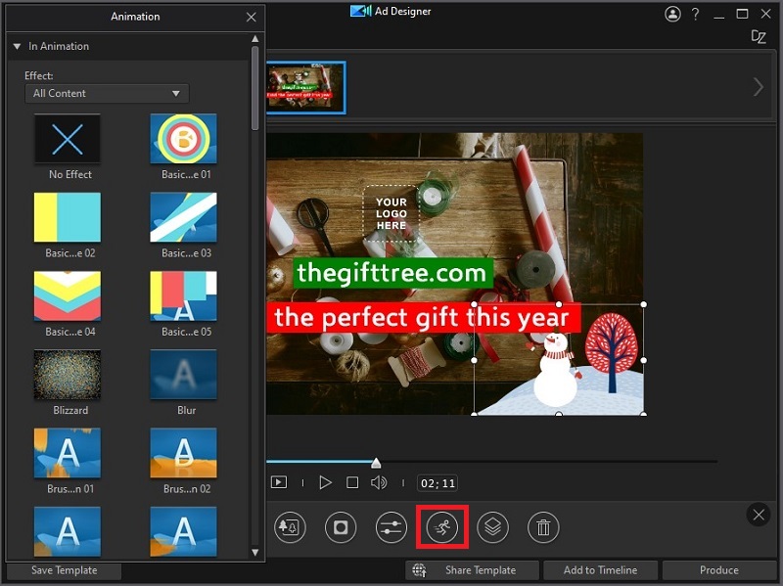Viewport: 783px width, 586px height.
Task: Apply the Brus...n 01 animation effect
Action: pos(68,453)
